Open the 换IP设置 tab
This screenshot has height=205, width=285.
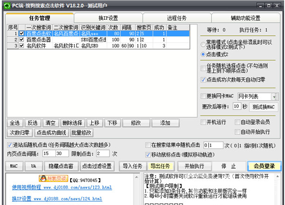[108, 18]
